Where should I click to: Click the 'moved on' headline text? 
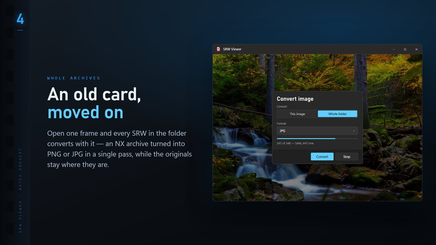point(85,112)
